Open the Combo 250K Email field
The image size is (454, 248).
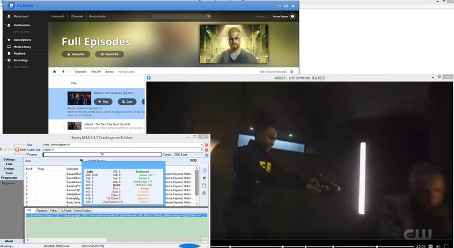click(188, 155)
